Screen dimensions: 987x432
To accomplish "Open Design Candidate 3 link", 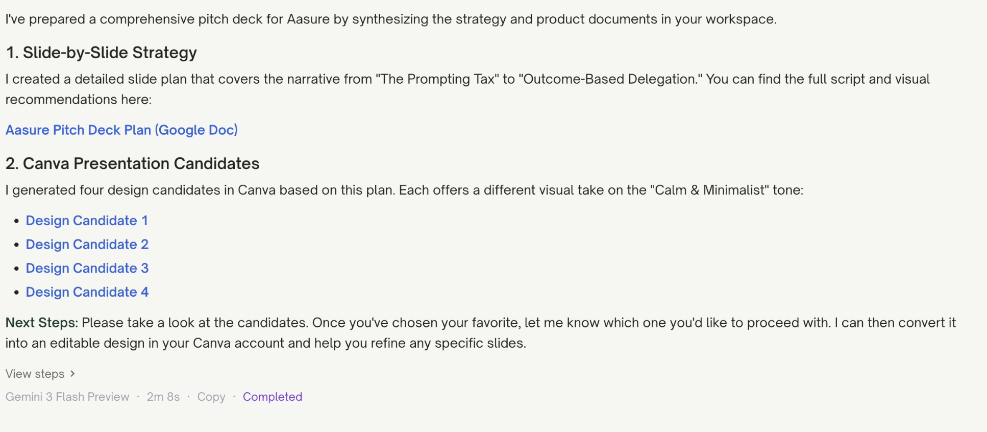I will [87, 269].
